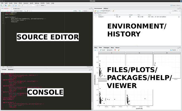Viewport: 182px width, 111px height.
Task: Open the Export dropdown in the plots pane
Action: coord(110,50)
